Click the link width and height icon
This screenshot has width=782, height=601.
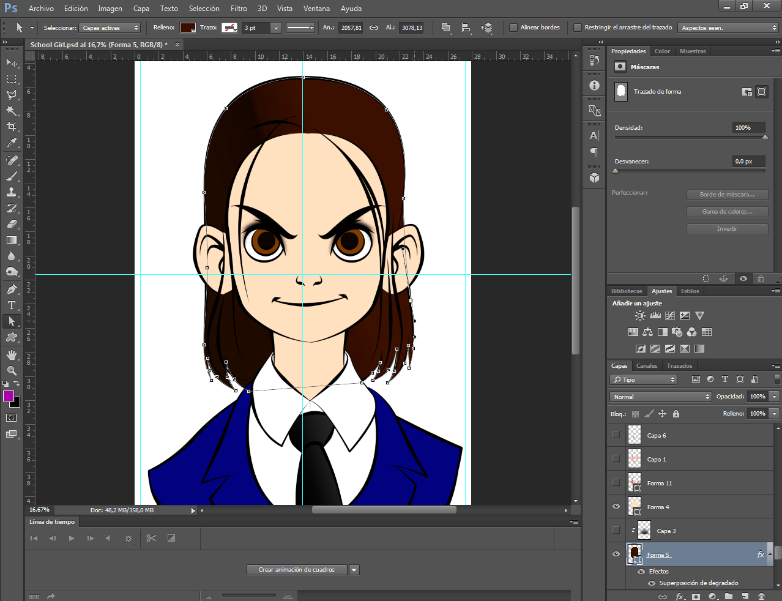(374, 28)
